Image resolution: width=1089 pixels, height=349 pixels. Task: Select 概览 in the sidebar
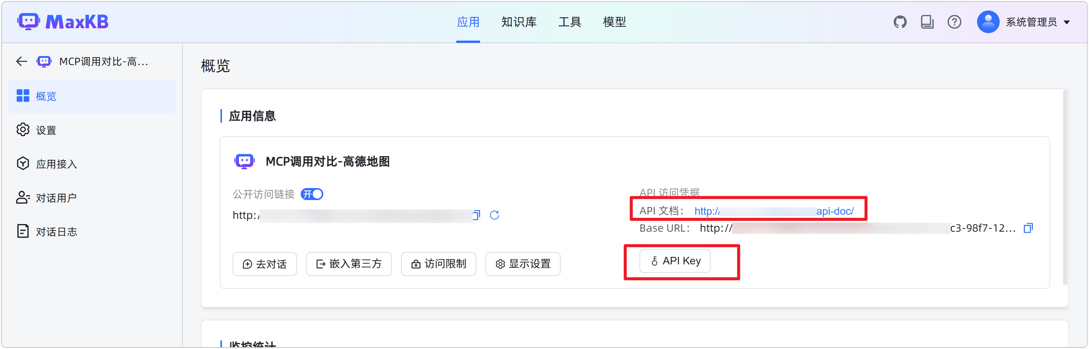pos(92,96)
